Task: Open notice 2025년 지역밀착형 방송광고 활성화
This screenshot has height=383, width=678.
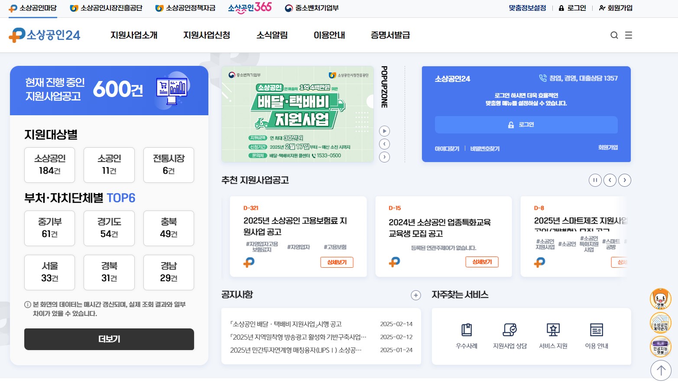Action: coord(298,337)
